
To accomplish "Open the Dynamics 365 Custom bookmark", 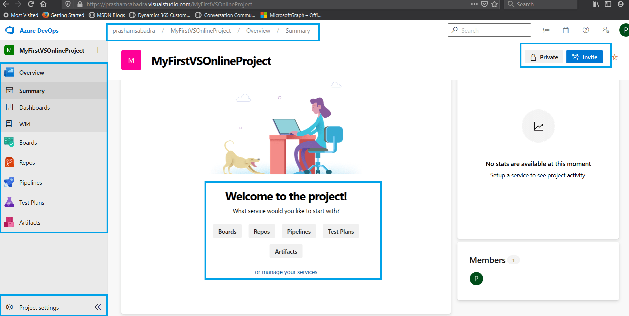I will (160, 15).
